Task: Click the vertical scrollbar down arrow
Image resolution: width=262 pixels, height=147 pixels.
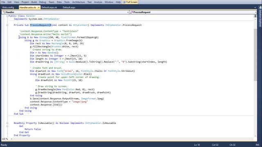Action: (255, 136)
